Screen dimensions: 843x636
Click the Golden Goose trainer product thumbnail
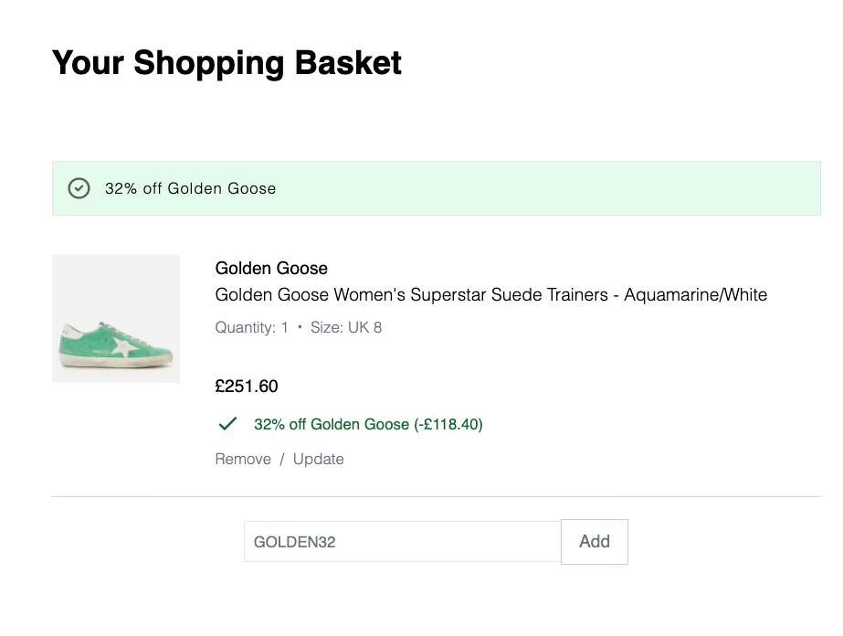115,318
